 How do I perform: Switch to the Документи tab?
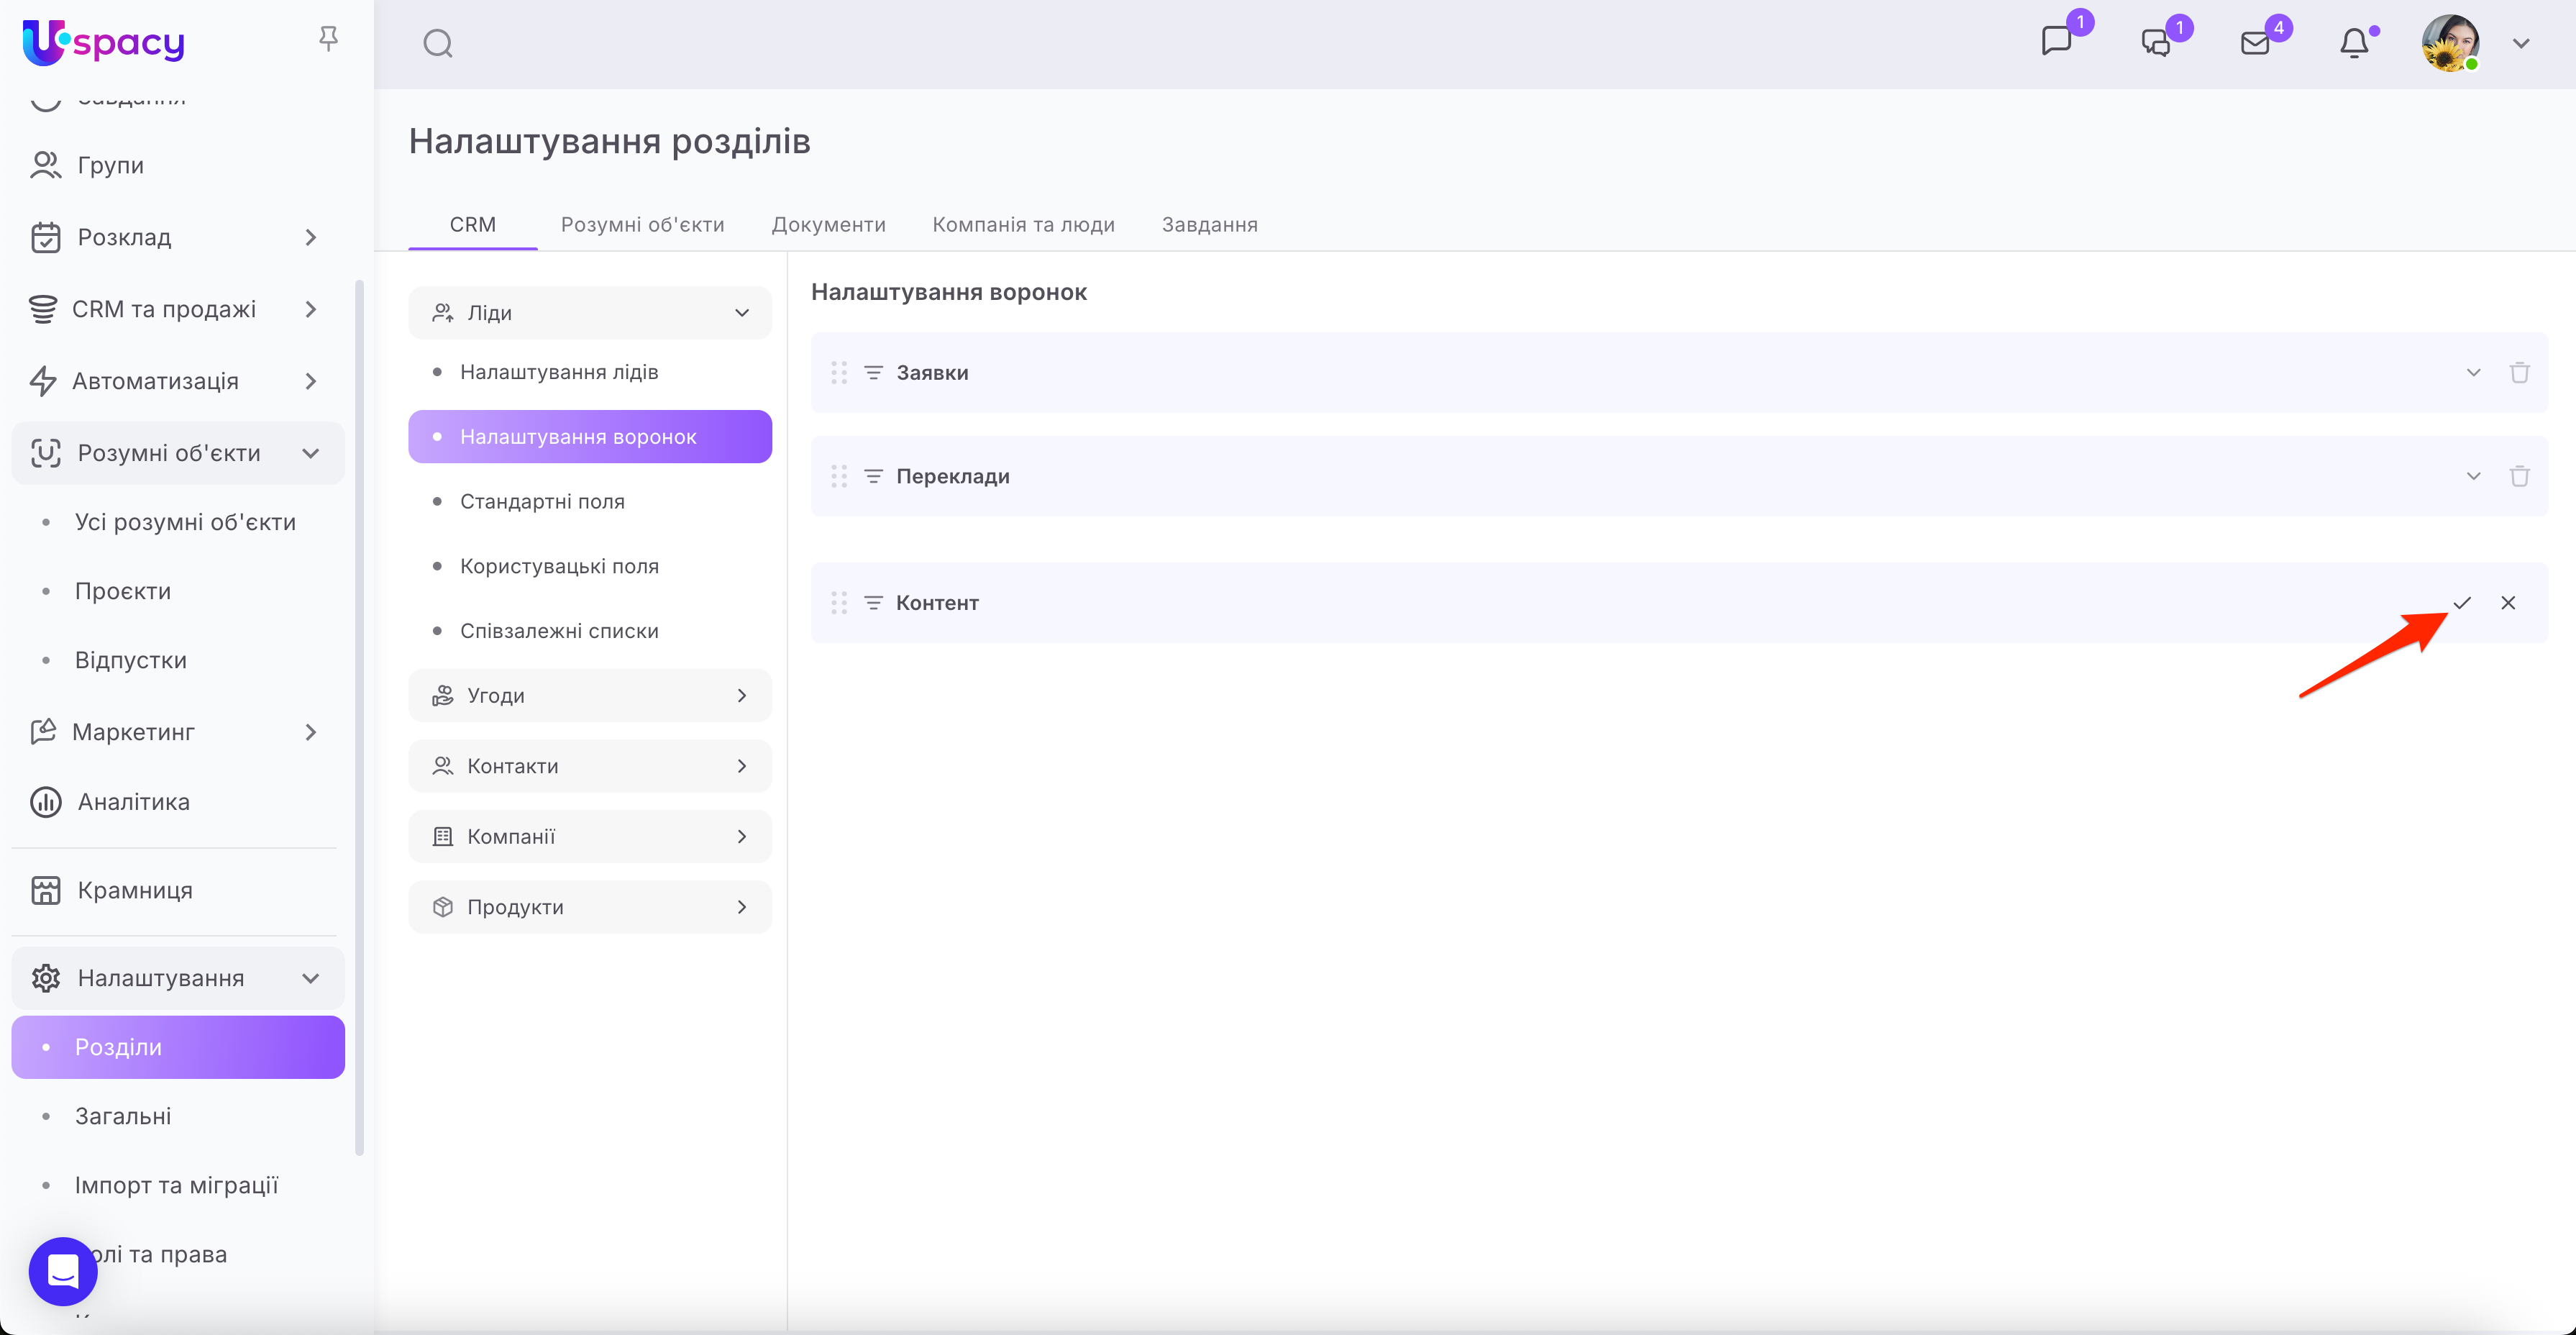point(828,224)
